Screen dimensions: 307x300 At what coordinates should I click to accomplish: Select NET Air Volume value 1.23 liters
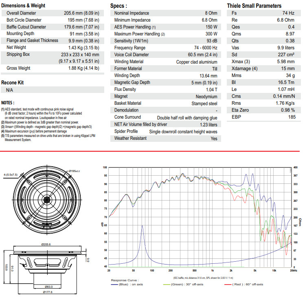pyautogui.click(x=208, y=125)
